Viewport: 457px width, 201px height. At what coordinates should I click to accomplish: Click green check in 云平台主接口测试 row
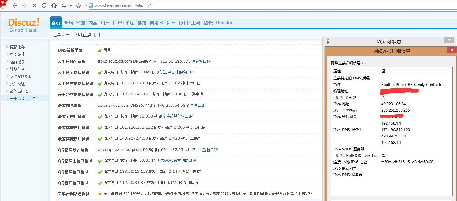(100, 72)
